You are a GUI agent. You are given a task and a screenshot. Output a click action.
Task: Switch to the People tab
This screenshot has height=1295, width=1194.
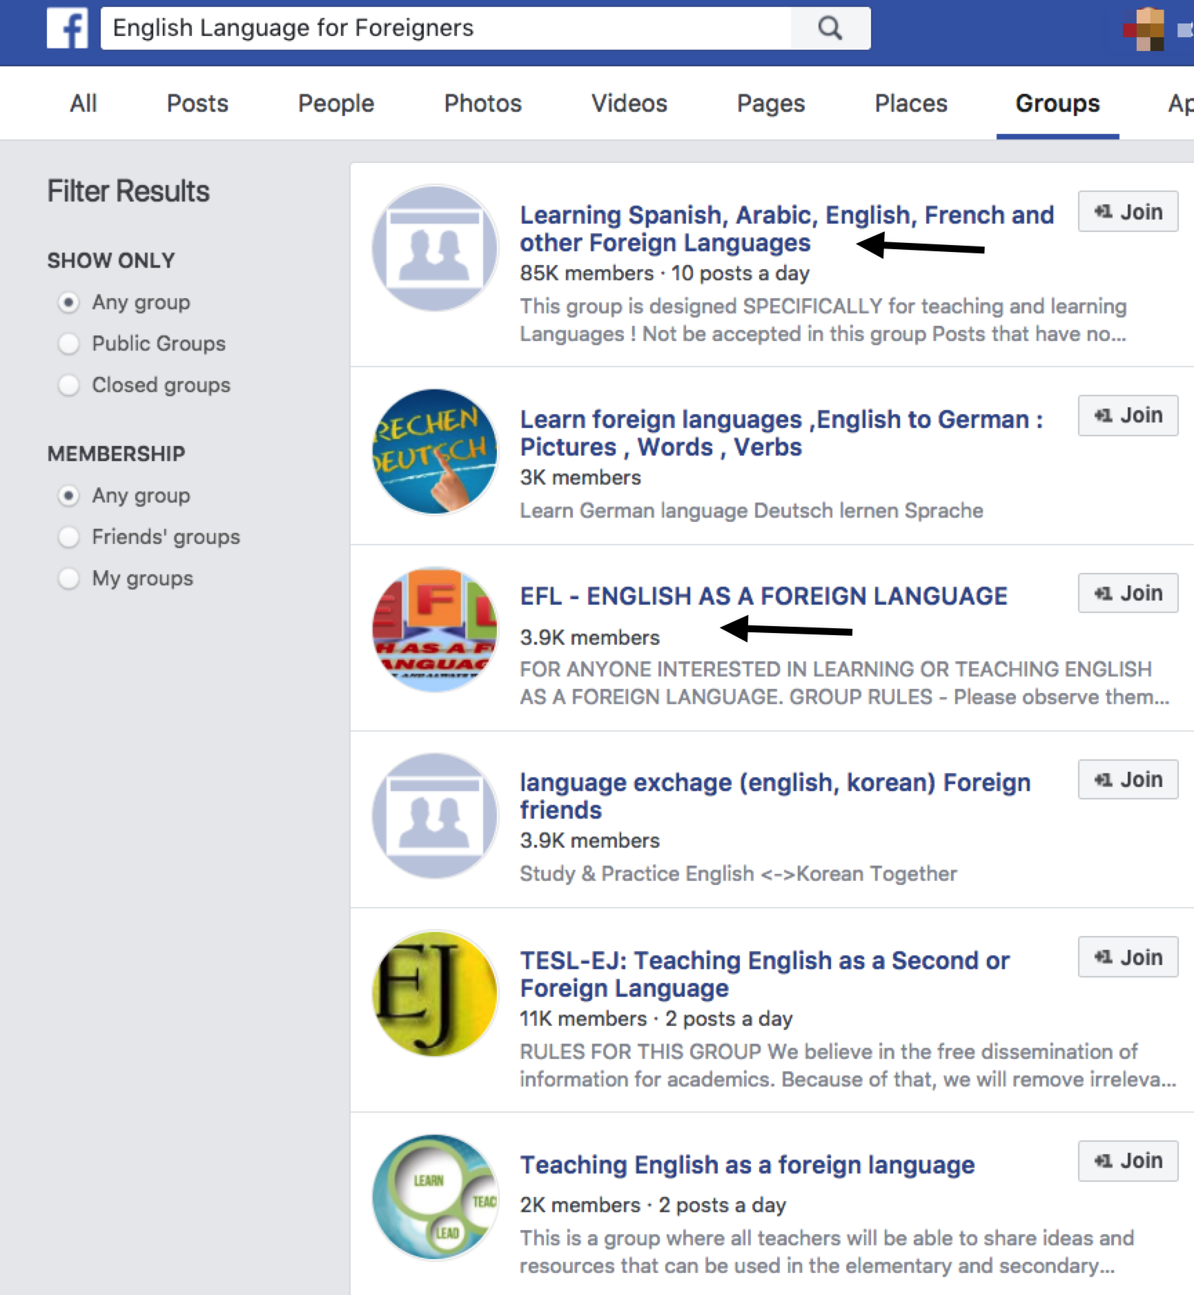click(336, 104)
